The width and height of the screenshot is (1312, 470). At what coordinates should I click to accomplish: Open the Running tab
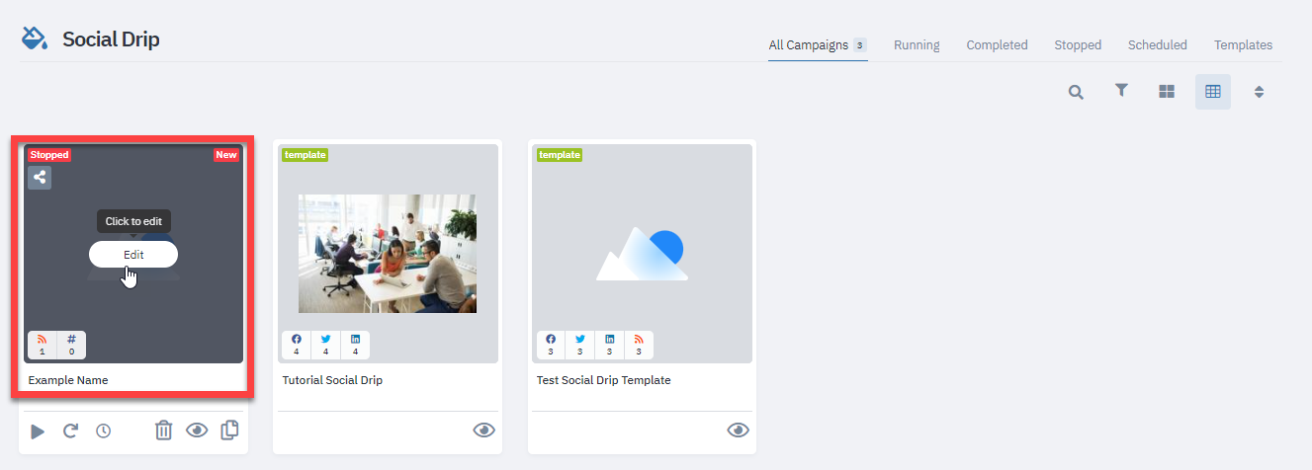pos(917,45)
